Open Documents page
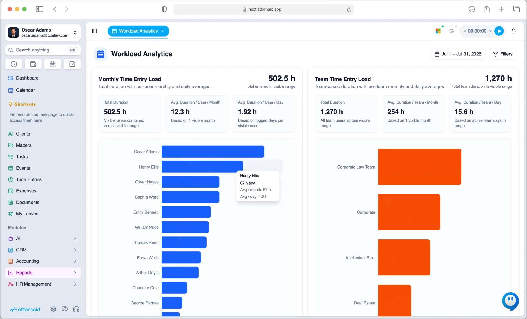The width and height of the screenshot is (527, 319). pos(43,202)
